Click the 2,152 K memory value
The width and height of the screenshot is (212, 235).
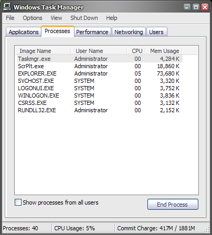click(x=169, y=110)
